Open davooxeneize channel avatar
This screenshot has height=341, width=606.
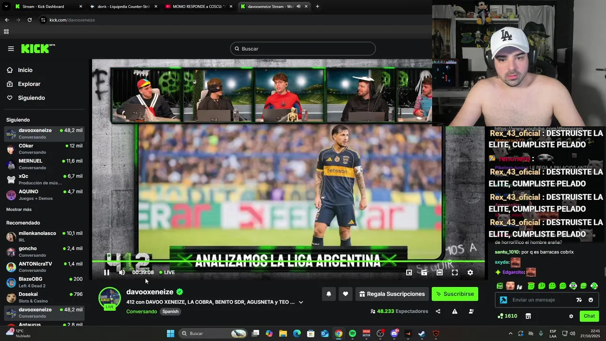[109, 298]
